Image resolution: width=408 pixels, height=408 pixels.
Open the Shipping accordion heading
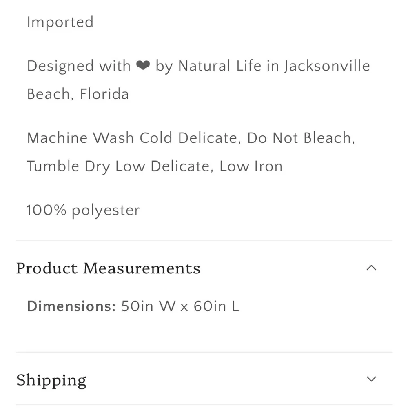tap(51, 380)
